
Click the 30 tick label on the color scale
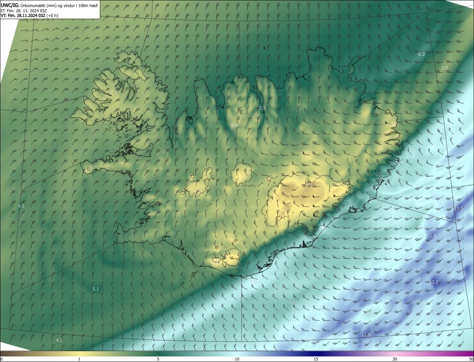[x=395, y=359]
